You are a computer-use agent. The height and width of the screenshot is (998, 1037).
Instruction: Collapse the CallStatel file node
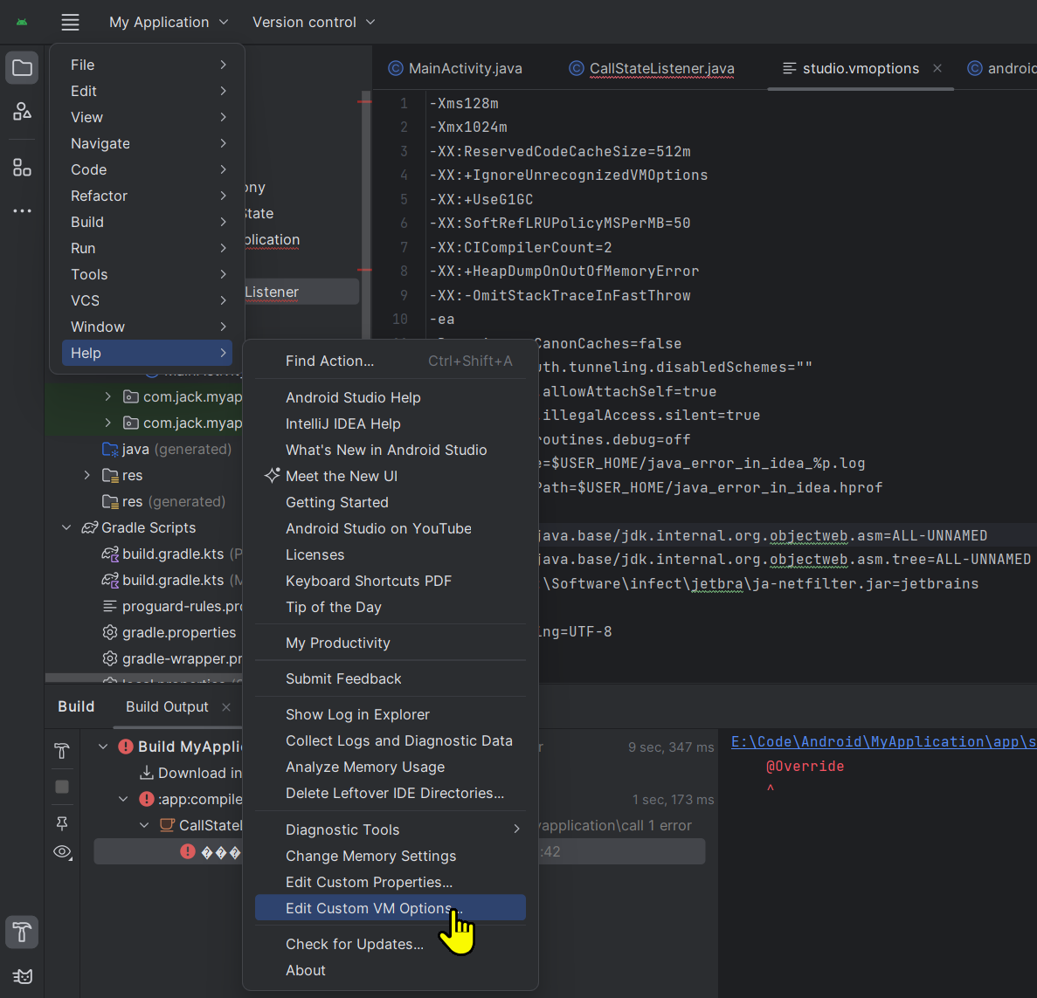[144, 825]
